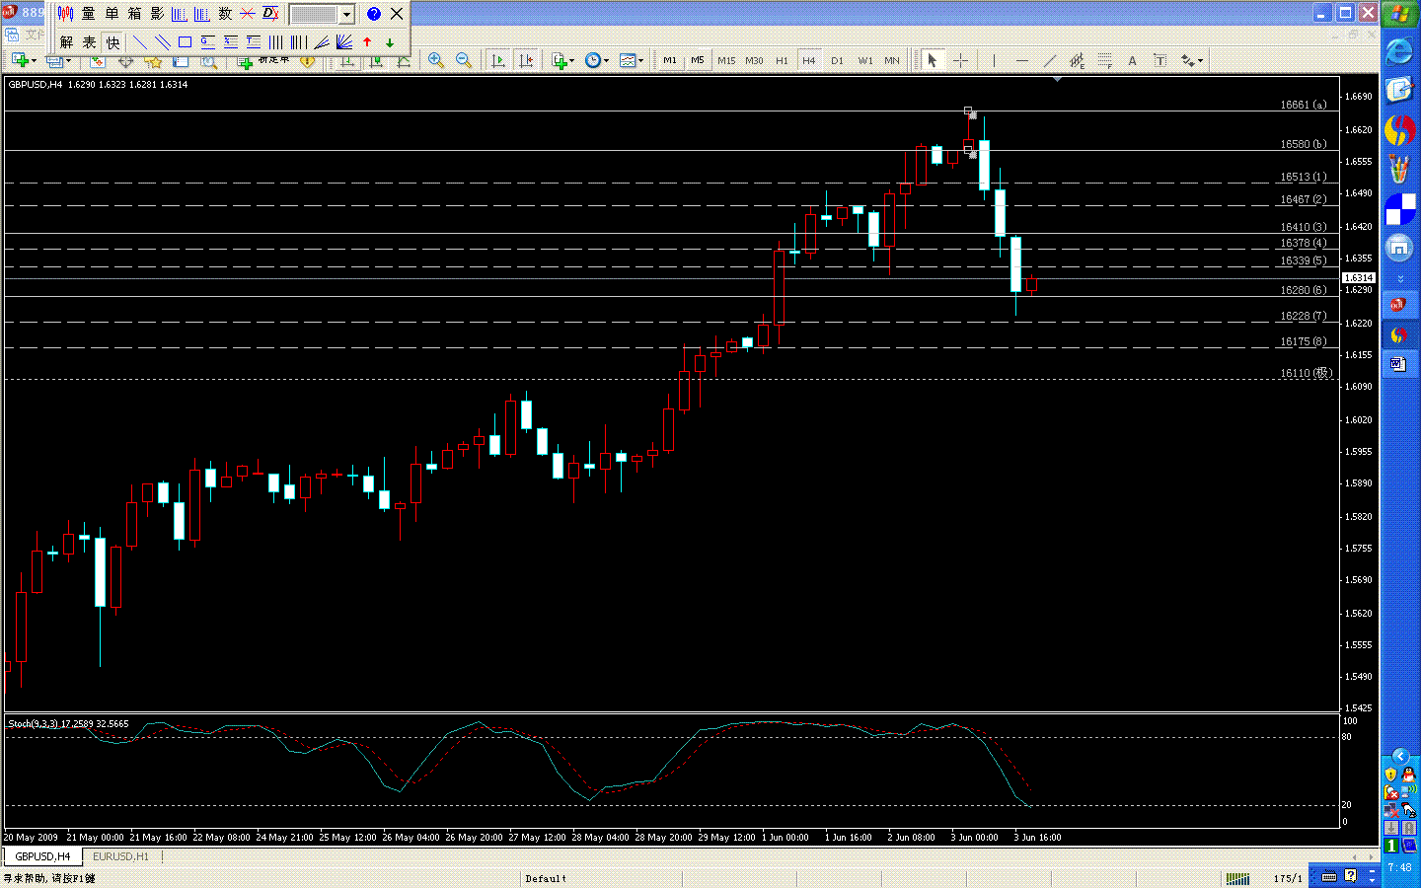Image resolution: width=1421 pixels, height=888 pixels.
Task: Toggle the 快 button in the floating toolbar
Action: tap(112, 42)
